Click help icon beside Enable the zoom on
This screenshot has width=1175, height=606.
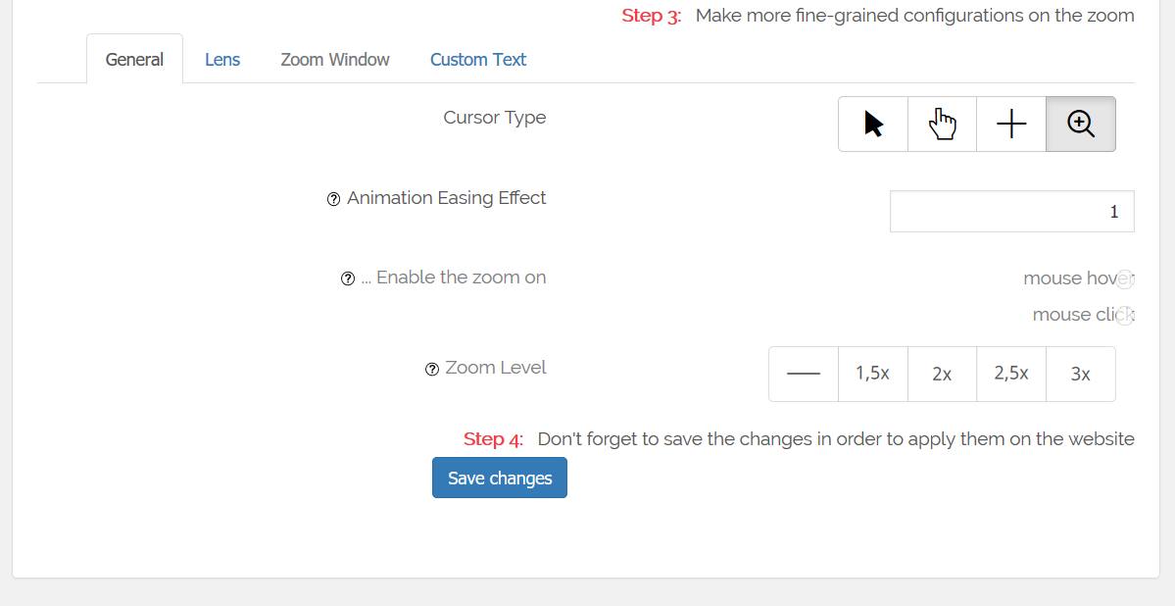tap(348, 279)
